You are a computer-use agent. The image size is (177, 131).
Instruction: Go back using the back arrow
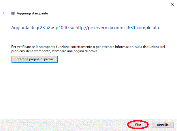pyautogui.click(x=4, y=13)
